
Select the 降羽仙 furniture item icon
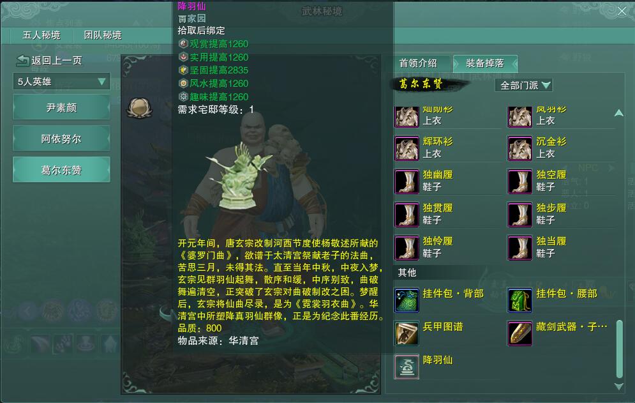[407, 367]
